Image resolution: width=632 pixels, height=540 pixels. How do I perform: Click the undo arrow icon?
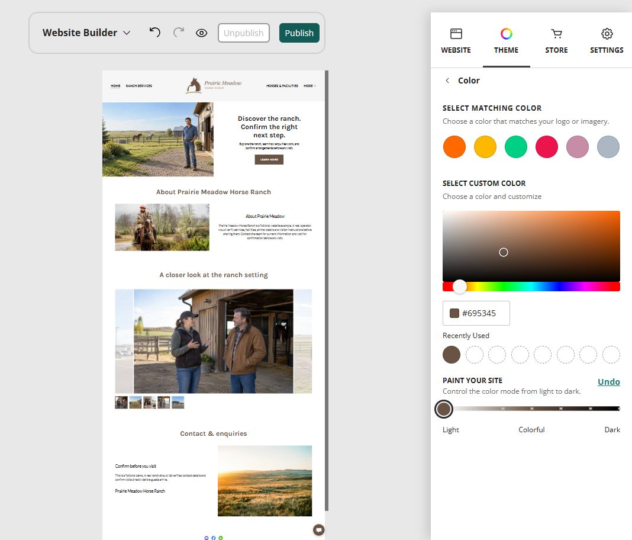click(155, 32)
